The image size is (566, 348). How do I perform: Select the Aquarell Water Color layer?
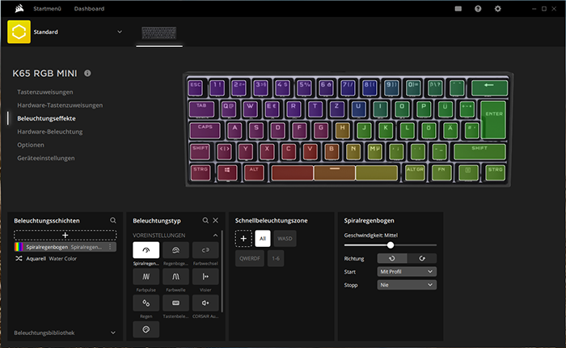tap(65, 258)
